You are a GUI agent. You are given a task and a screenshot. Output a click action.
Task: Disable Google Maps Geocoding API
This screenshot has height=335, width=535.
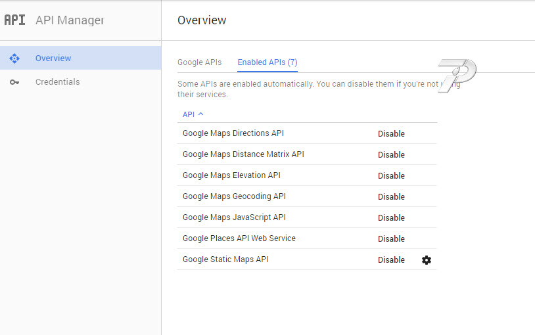click(391, 197)
